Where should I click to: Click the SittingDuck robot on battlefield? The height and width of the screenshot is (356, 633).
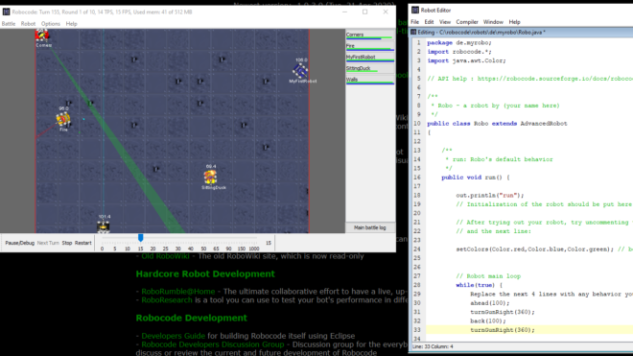(210, 177)
